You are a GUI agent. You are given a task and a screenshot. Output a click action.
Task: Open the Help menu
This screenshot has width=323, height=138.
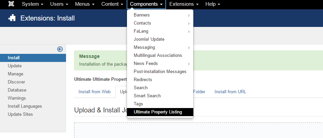[213, 4]
